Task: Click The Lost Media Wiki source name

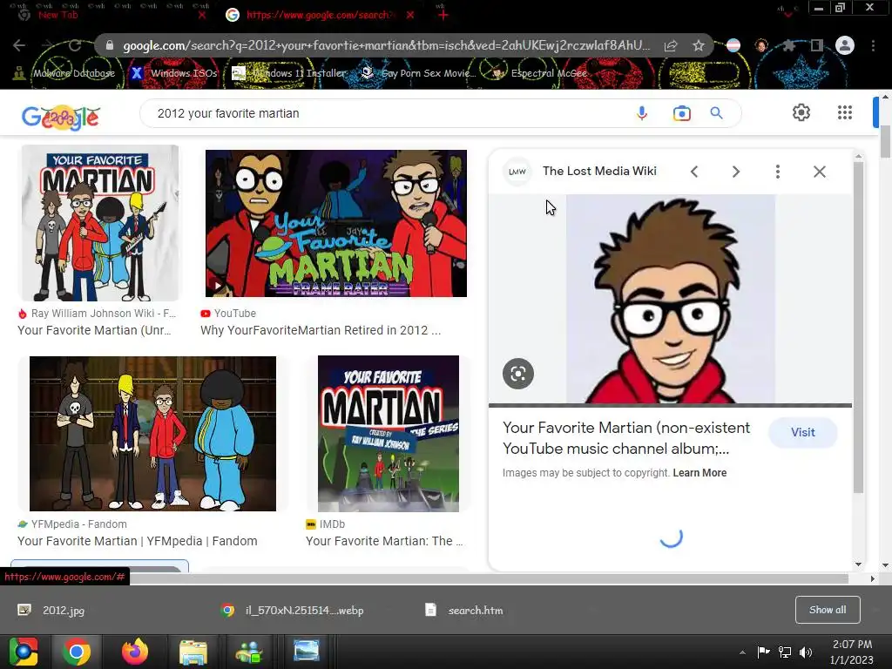Action: tap(599, 171)
